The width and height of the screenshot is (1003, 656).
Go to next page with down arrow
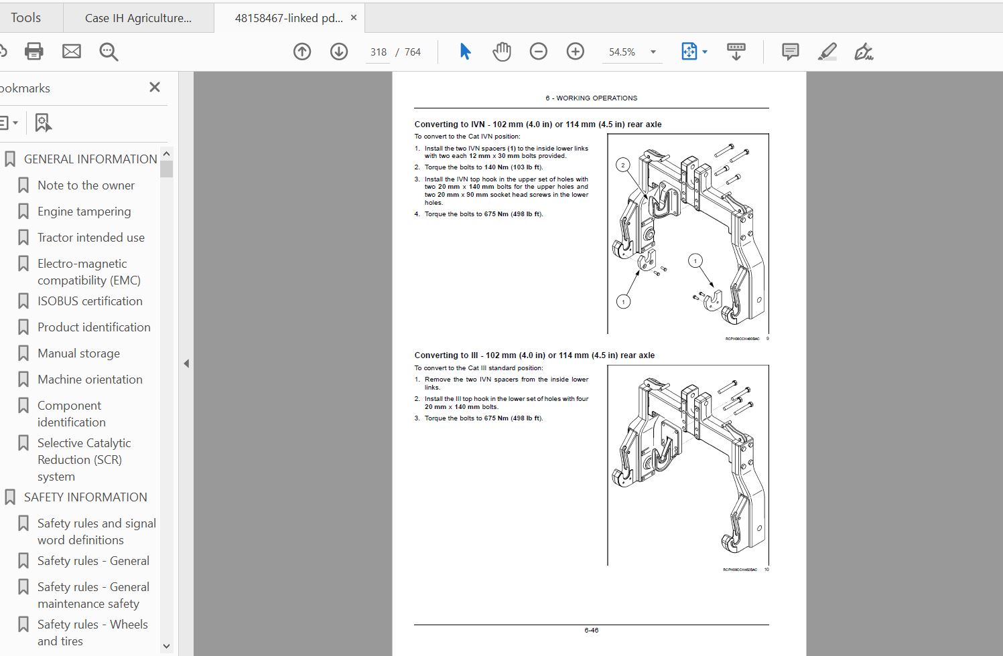339,52
